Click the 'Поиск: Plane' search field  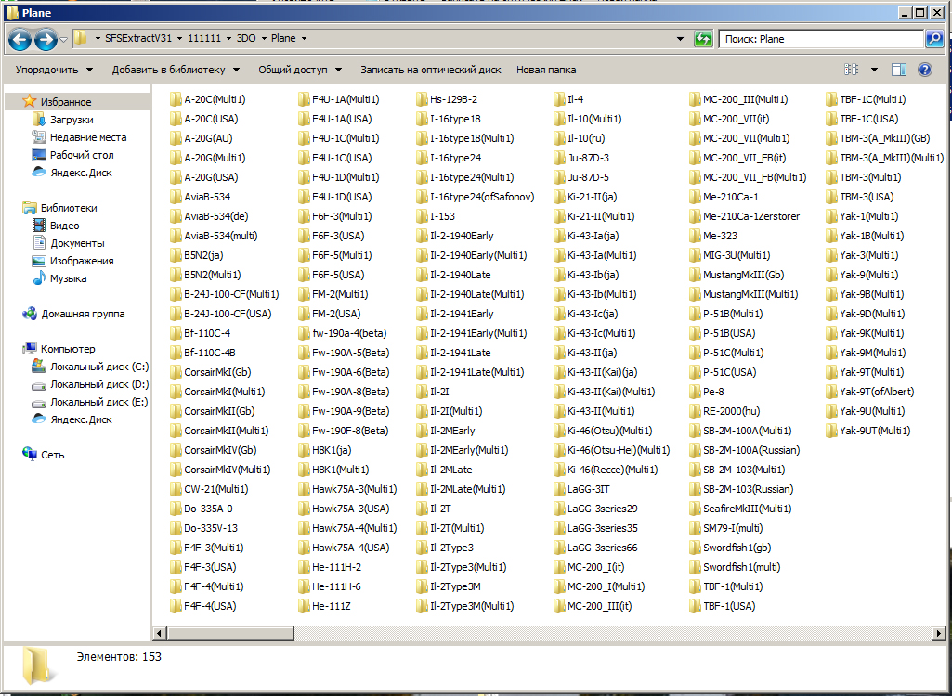[821, 39]
